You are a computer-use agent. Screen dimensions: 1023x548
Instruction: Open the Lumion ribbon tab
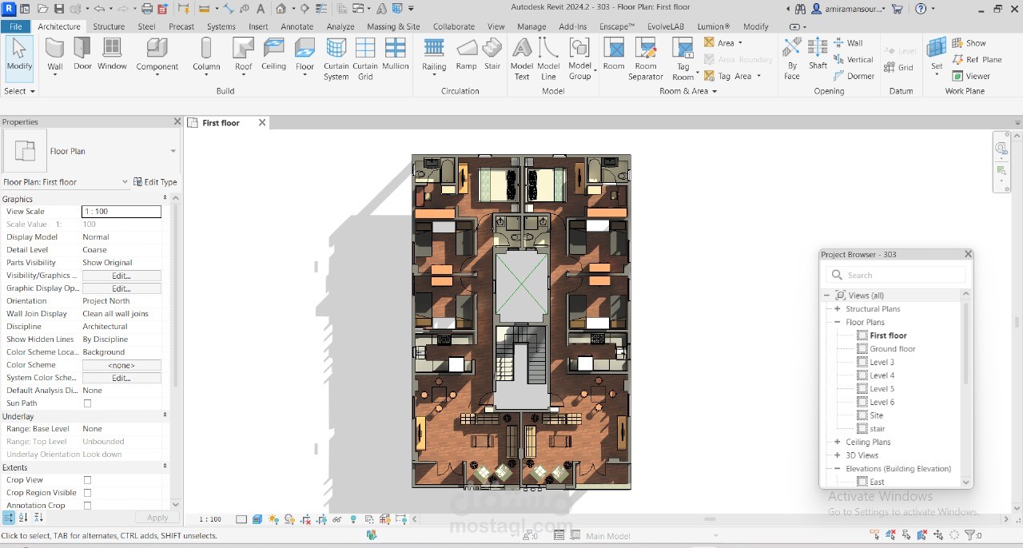pos(713,26)
